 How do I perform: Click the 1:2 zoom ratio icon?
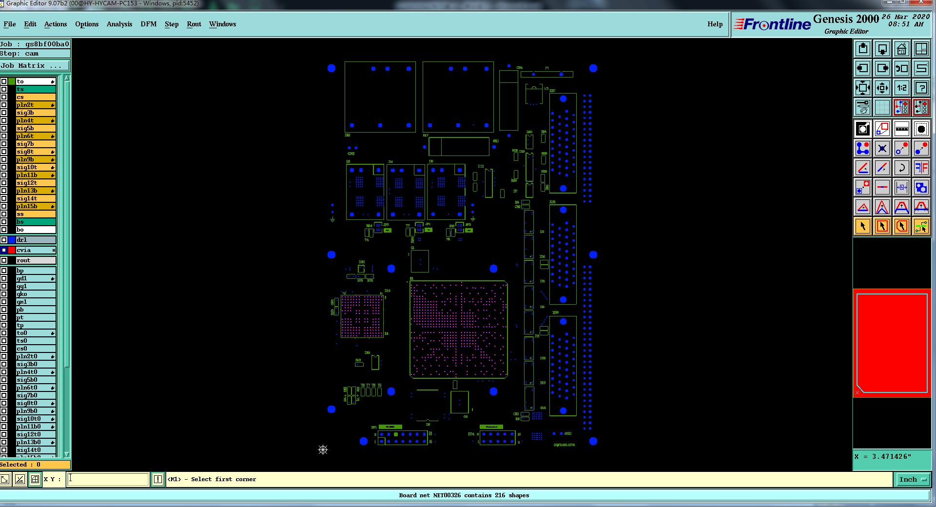[901, 88]
